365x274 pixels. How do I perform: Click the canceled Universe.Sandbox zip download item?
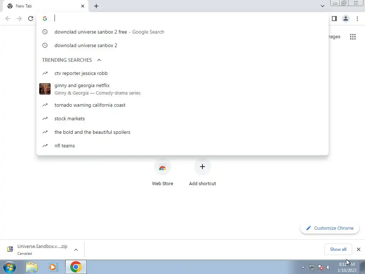[x=42, y=249]
